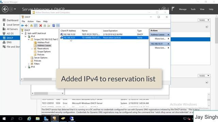Click the Refresh toolbar icon

pyautogui.click(x=45, y=26)
